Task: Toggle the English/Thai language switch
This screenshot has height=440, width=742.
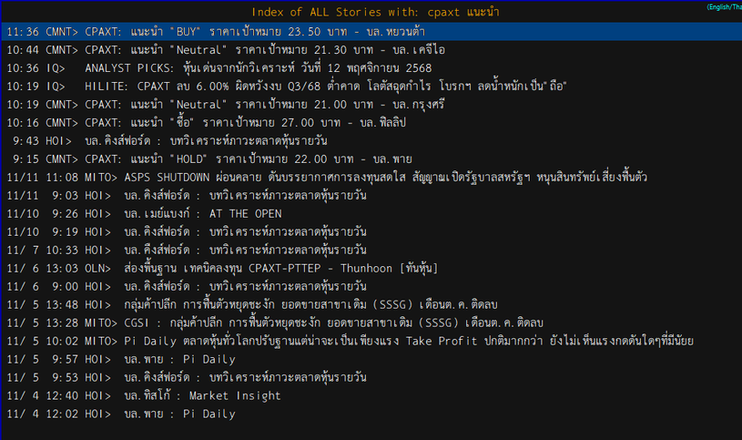Action: coord(723,7)
